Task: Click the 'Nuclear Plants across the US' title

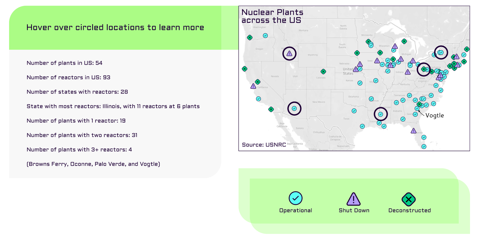Action: [272, 16]
